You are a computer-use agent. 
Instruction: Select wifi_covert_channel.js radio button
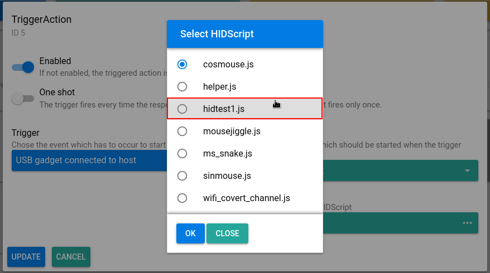click(182, 198)
